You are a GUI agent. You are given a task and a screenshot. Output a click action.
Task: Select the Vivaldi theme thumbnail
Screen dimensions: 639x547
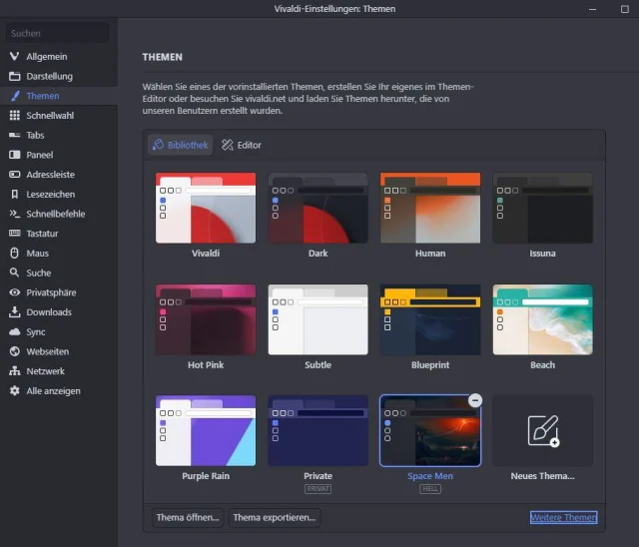tap(206, 208)
